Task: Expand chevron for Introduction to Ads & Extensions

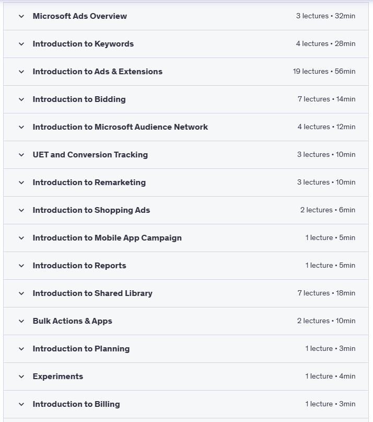Action: (21, 72)
